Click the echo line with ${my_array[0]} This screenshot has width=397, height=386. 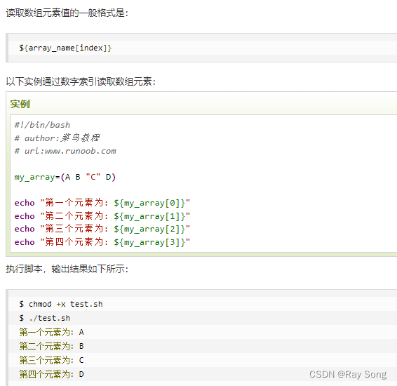coord(102,203)
